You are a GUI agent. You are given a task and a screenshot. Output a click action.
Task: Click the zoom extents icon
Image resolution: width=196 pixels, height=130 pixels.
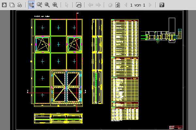coord(55,5)
